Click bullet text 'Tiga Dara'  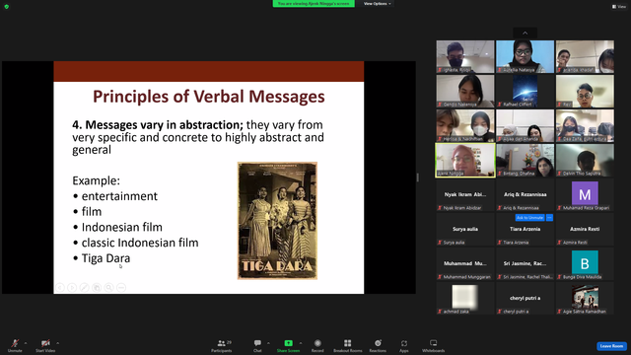[105, 258]
